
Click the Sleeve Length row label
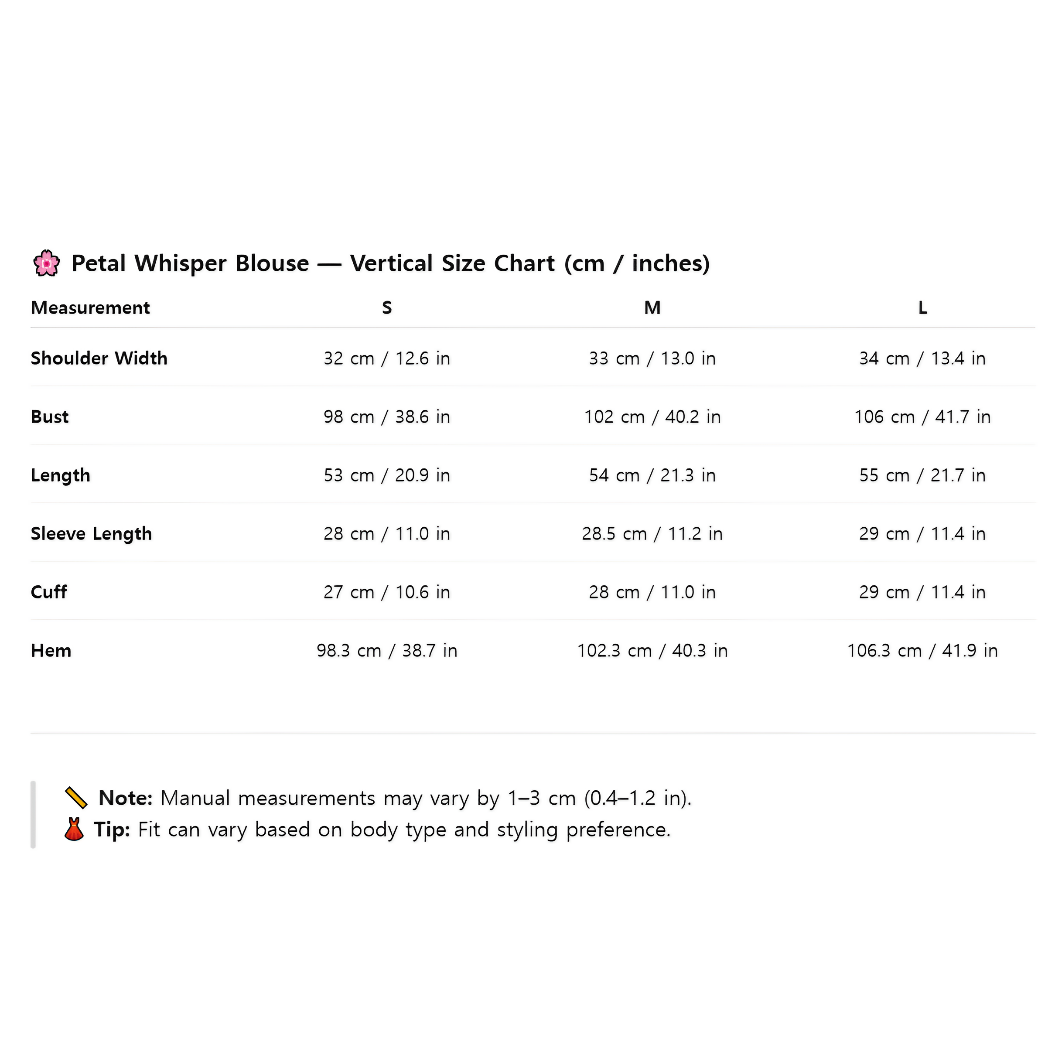(x=91, y=534)
